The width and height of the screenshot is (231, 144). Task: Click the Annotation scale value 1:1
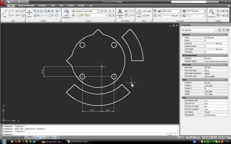(216, 101)
